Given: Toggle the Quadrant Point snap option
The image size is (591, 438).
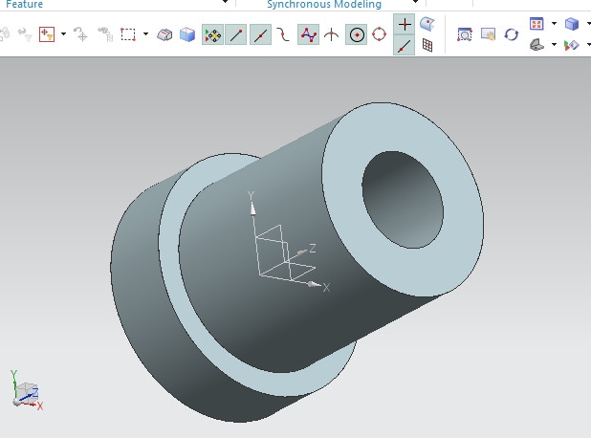Looking at the screenshot, I should 379,34.
